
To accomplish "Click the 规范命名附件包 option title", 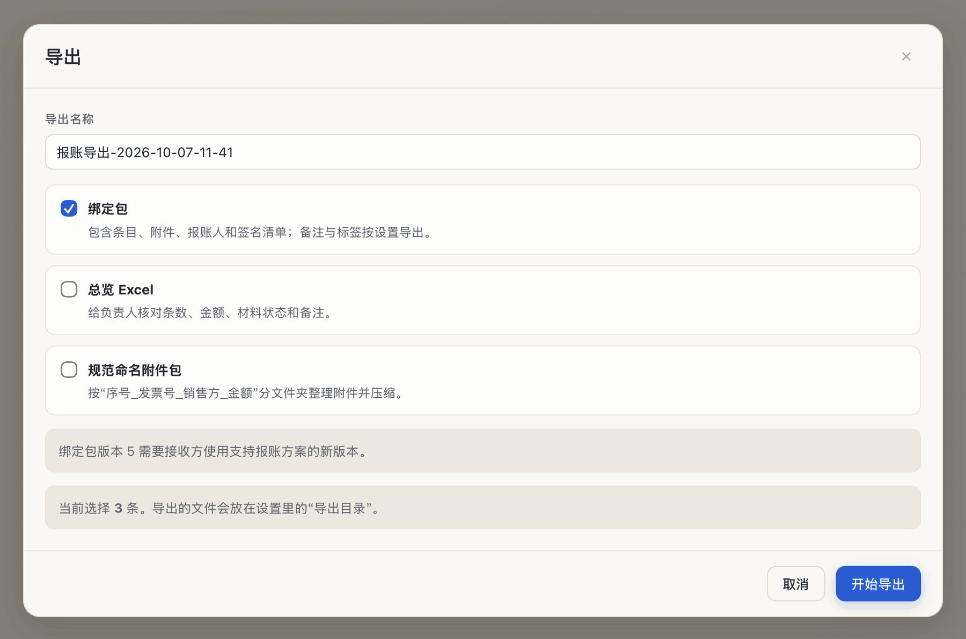I will (135, 370).
